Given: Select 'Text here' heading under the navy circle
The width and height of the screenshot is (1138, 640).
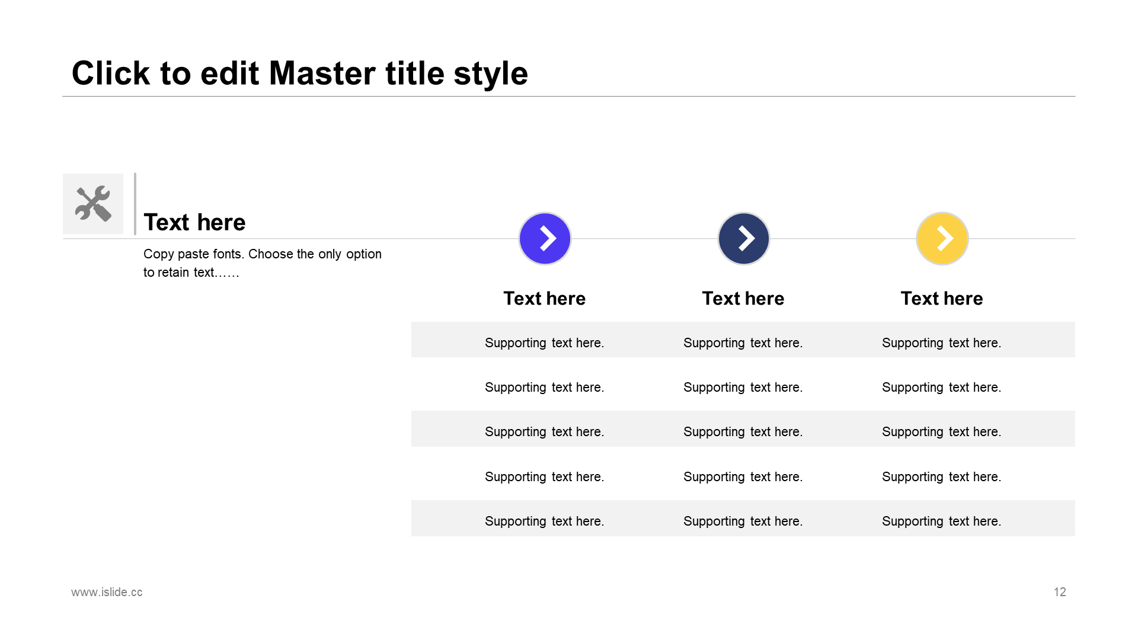Looking at the screenshot, I should (x=743, y=299).
